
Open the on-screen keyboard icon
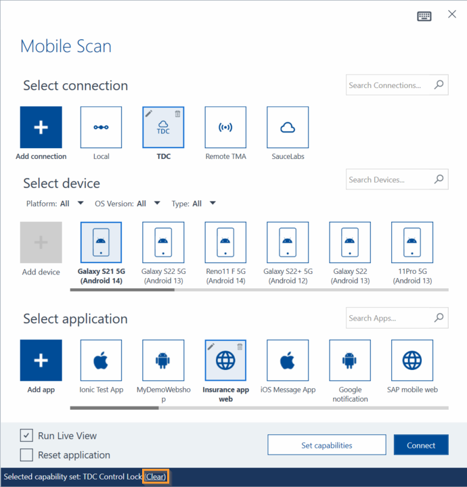424,16
